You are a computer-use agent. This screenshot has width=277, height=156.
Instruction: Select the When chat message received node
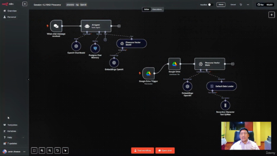56,26
